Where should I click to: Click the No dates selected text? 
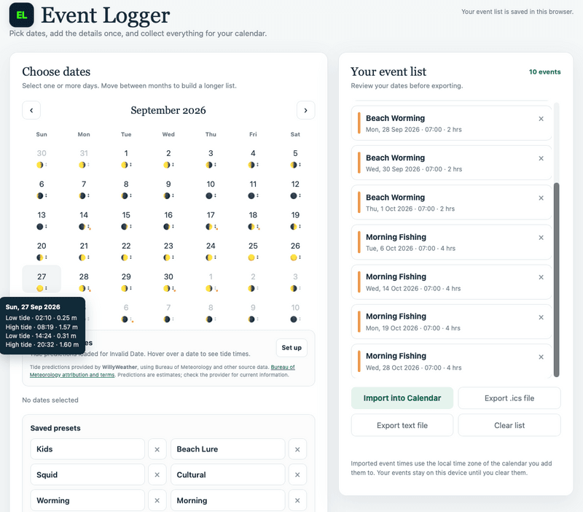coord(50,400)
